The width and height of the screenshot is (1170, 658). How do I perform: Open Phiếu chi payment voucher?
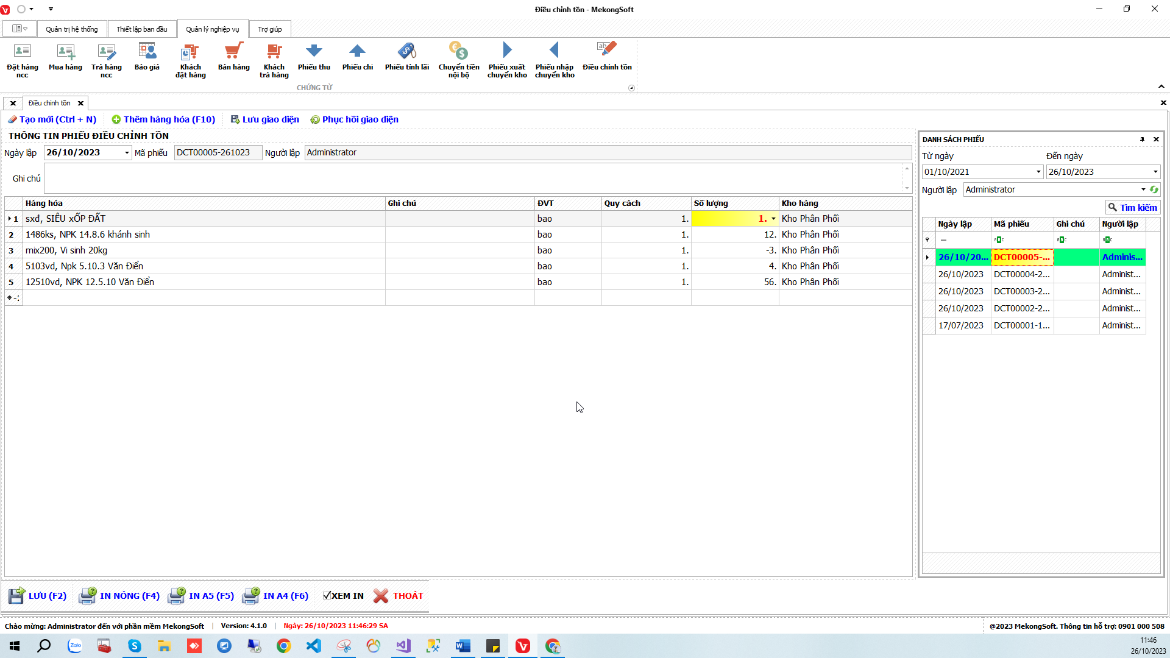357,58
